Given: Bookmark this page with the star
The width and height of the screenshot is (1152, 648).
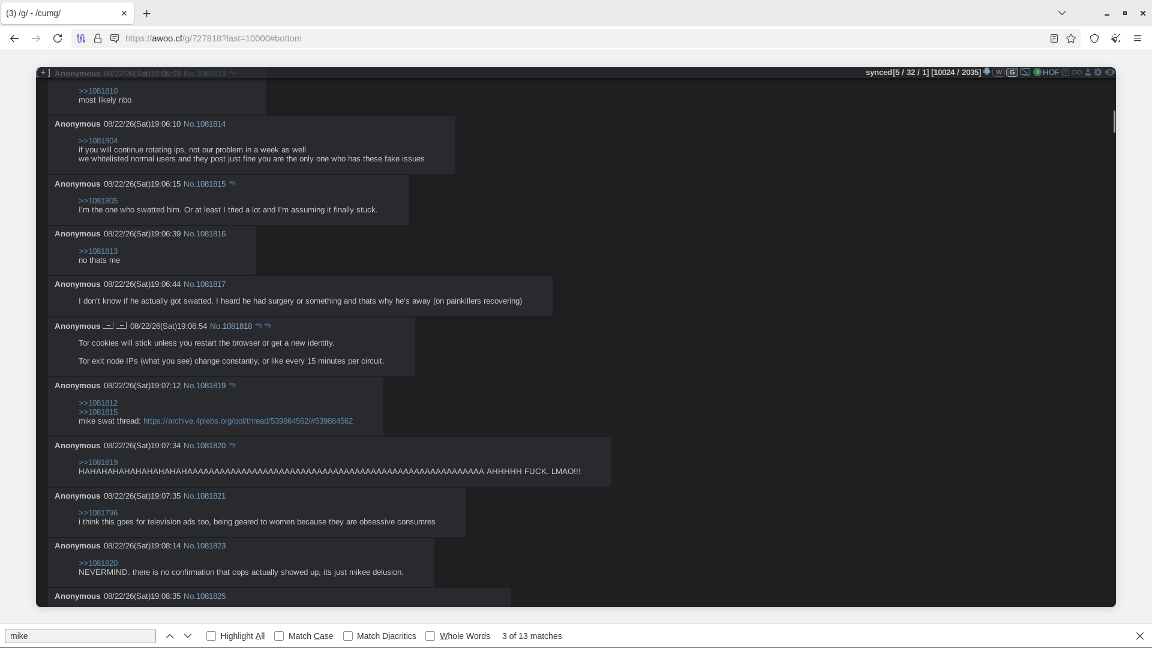Looking at the screenshot, I should [x=1071, y=38].
